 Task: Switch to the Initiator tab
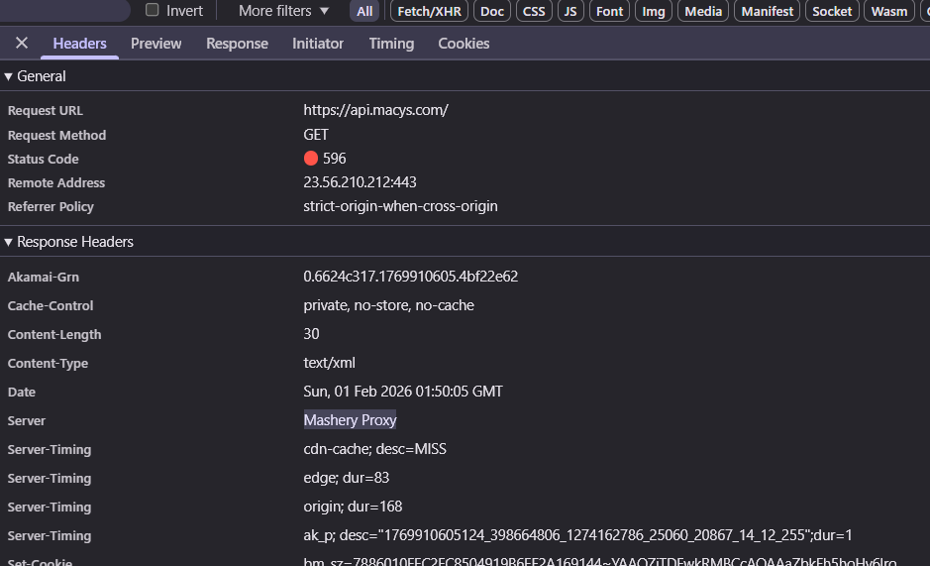[318, 44]
